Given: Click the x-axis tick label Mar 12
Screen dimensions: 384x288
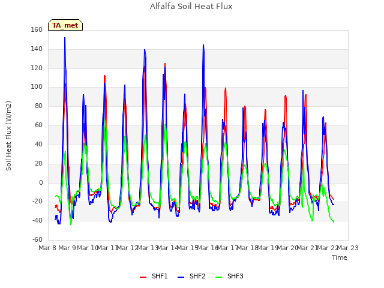Looking at the screenshot, I should pyautogui.click(x=127, y=248).
